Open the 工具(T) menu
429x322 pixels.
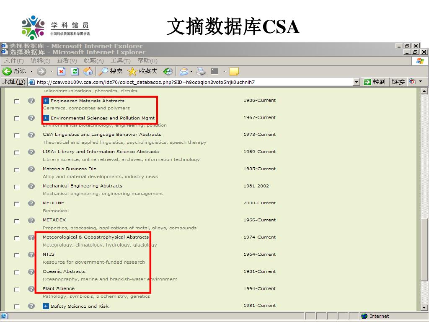tap(121, 61)
